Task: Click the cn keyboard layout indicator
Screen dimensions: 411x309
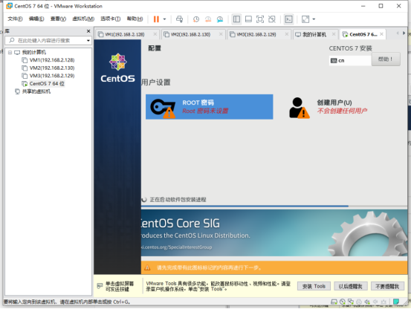Action: point(350,60)
